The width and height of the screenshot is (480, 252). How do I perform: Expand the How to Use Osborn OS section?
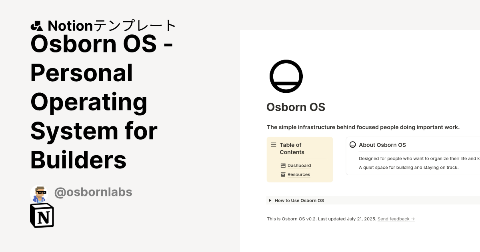click(x=299, y=200)
